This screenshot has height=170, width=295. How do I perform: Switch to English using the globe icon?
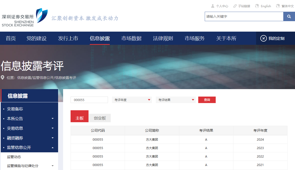point(257,6)
